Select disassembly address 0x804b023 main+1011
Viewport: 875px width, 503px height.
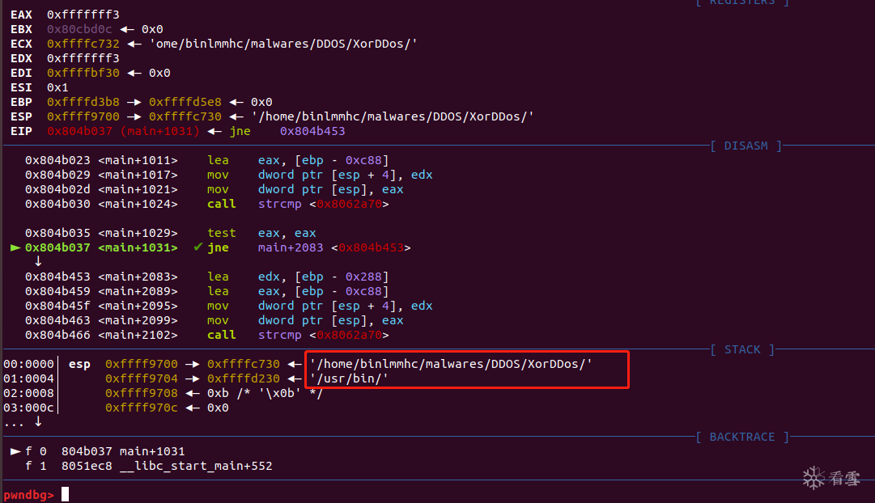click(101, 160)
